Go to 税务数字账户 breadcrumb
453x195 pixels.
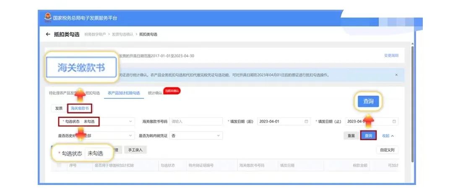pyautogui.click(x=95, y=34)
